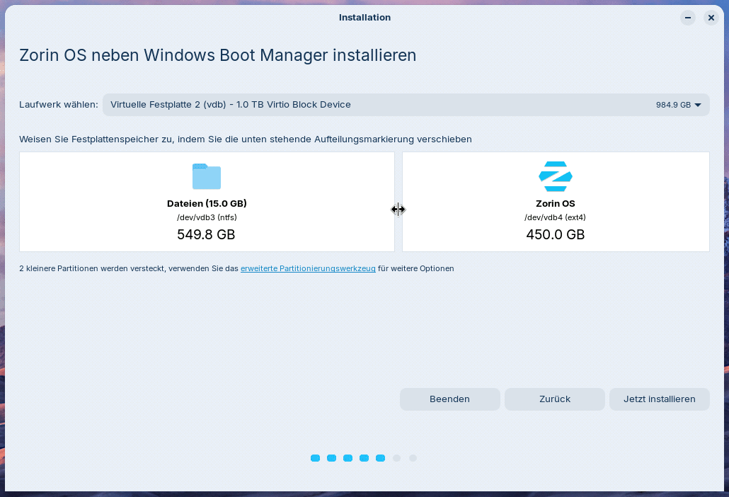Click the blue Dateien folder icon

tap(207, 176)
